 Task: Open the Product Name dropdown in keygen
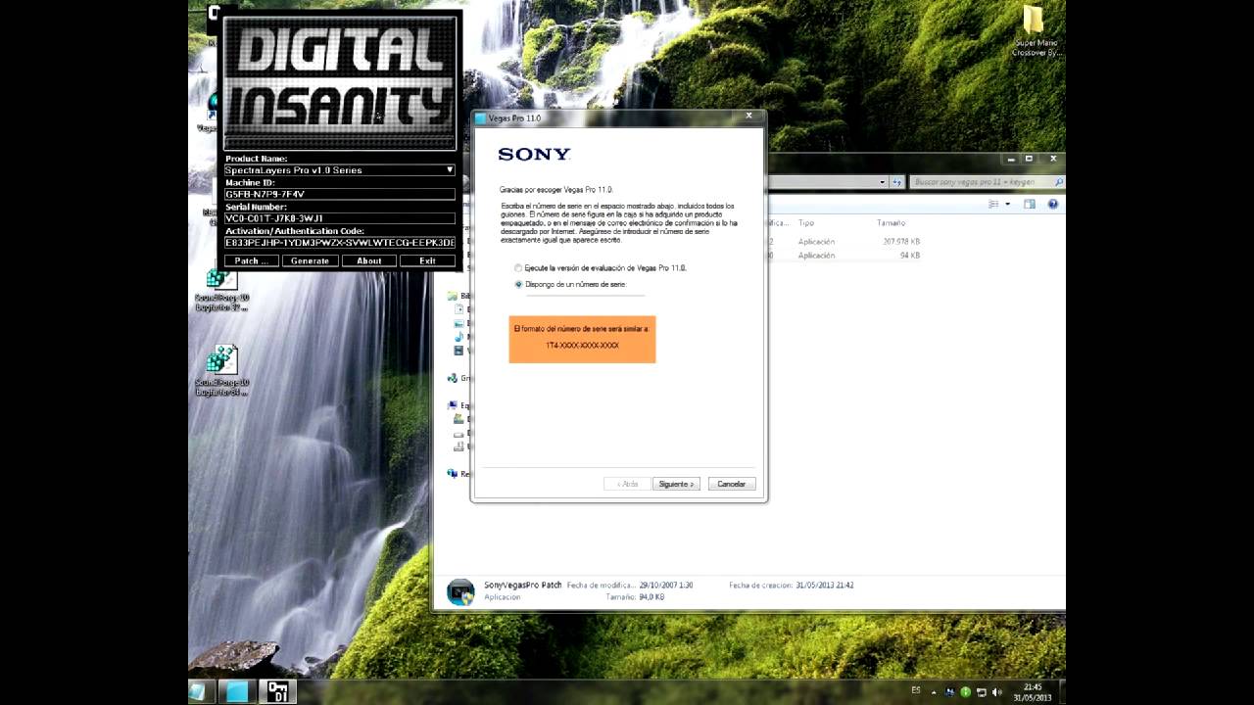point(339,170)
